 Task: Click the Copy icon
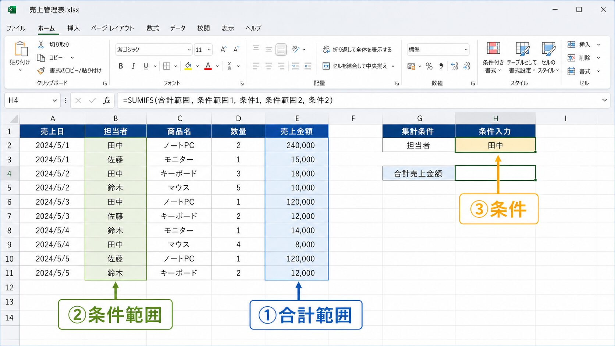click(x=41, y=58)
